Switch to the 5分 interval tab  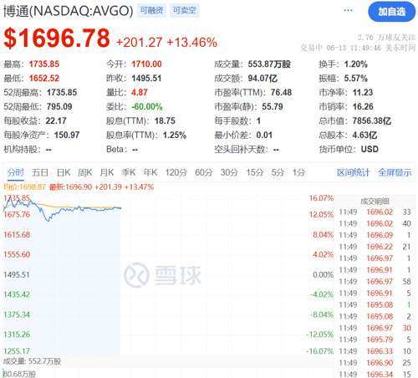(x=278, y=172)
